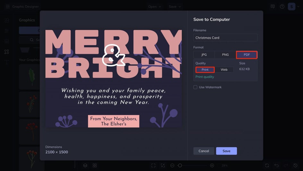Click the Cancel button

(x=204, y=151)
